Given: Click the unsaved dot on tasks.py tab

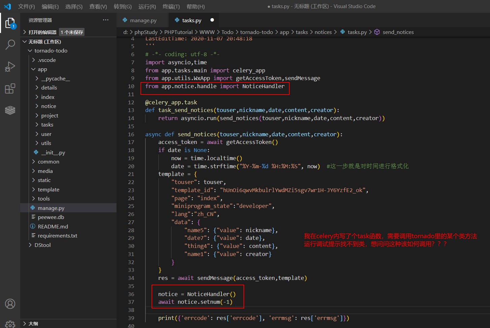Looking at the screenshot, I should (212, 20).
